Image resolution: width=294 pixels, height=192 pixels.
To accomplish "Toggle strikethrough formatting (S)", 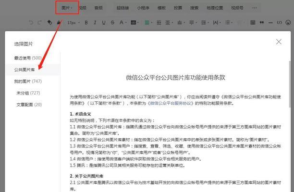I will coord(112,23).
